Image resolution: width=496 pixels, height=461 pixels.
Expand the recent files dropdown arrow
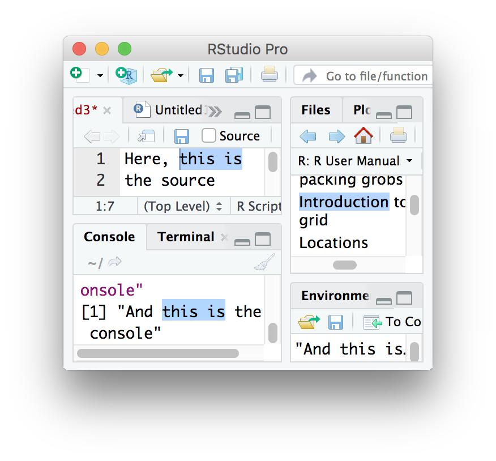[x=180, y=76]
